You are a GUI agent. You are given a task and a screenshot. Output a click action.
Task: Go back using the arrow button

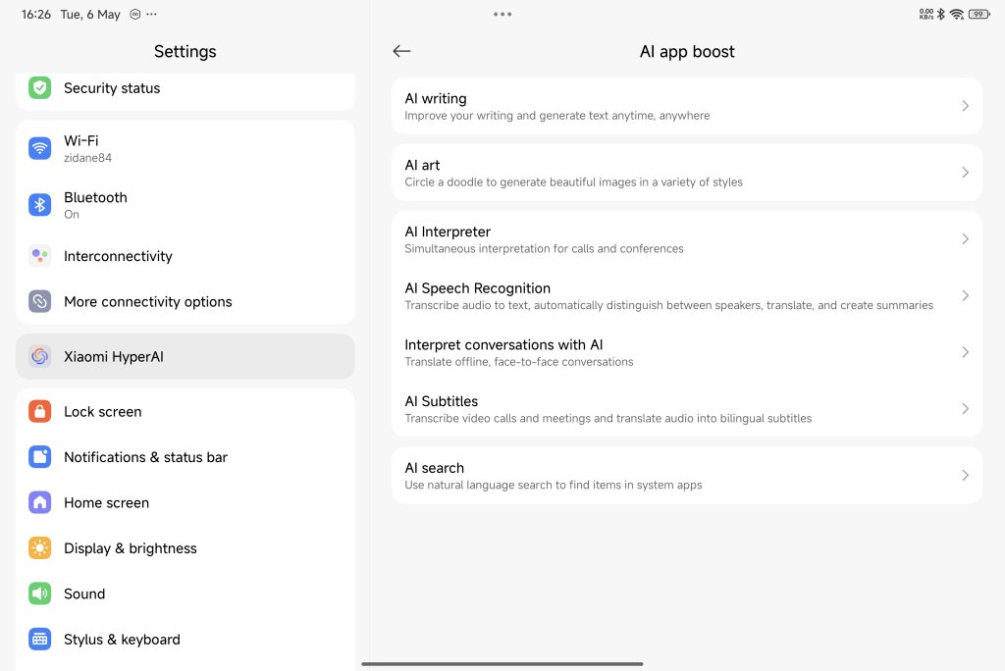401,52
